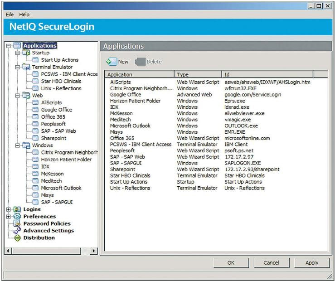Select Microsoft Outlook in the tree
The image size is (335, 281).
61,188
